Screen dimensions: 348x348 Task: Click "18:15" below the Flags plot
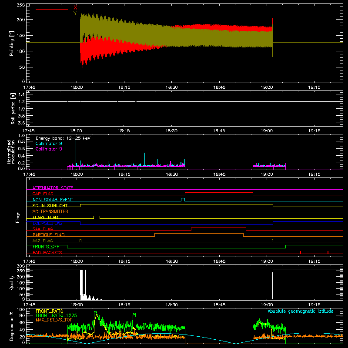(124, 261)
